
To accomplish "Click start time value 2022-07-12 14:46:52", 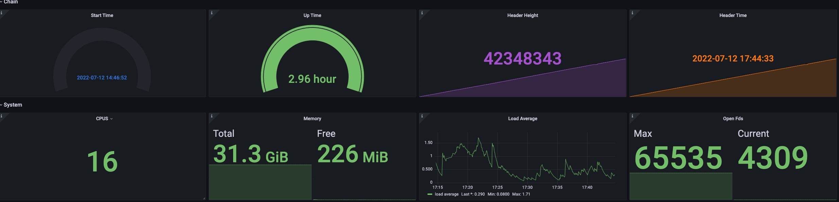I will tap(102, 78).
